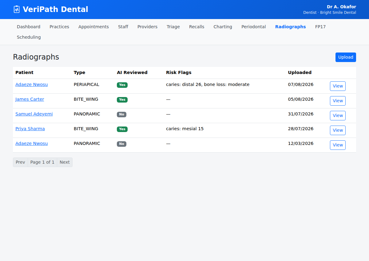369x261 pixels.
Task: Switch to the Triage section
Action: pos(173,27)
